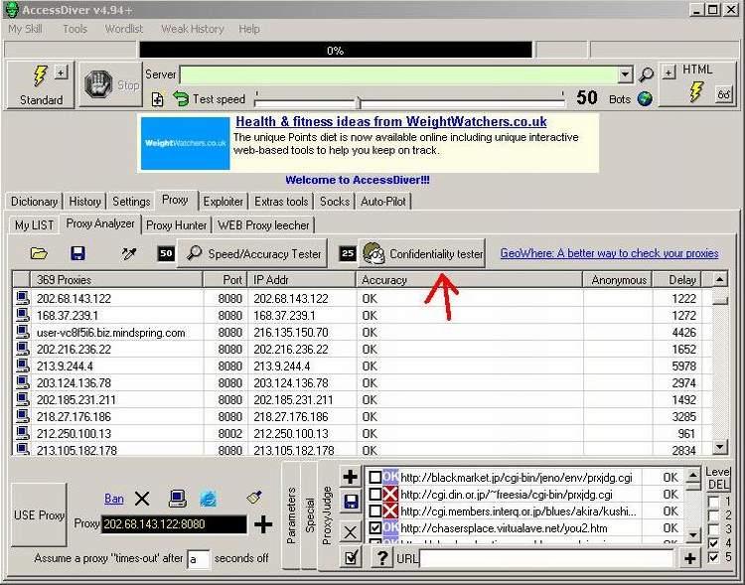Click the Test speed slider handle
The image size is (745, 585).
(358, 101)
